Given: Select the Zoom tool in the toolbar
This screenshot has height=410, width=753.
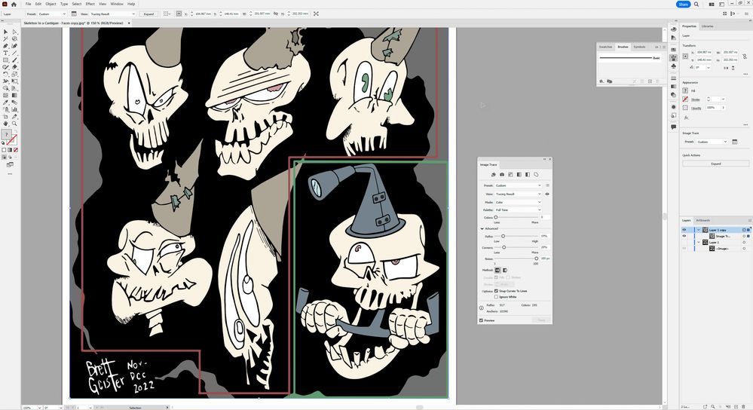Looking at the screenshot, I should [14, 124].
